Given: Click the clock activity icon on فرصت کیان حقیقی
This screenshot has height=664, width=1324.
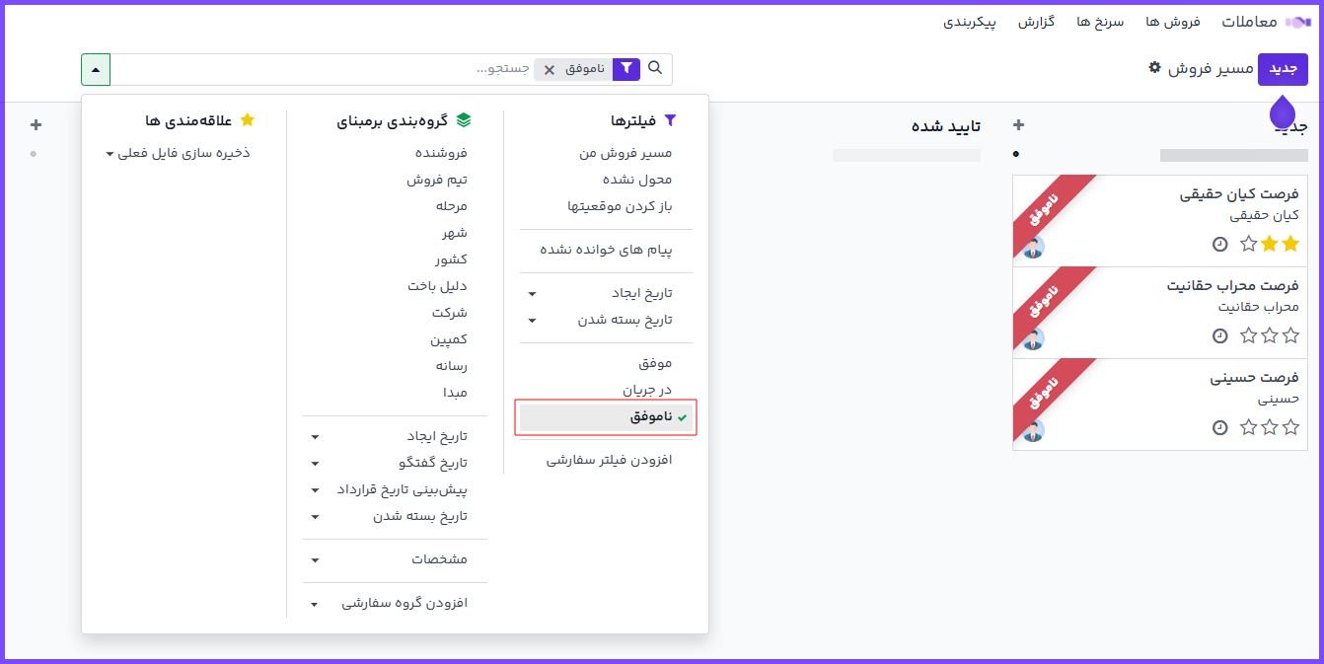Looking at the screenshot, I should coord(1220,244).
